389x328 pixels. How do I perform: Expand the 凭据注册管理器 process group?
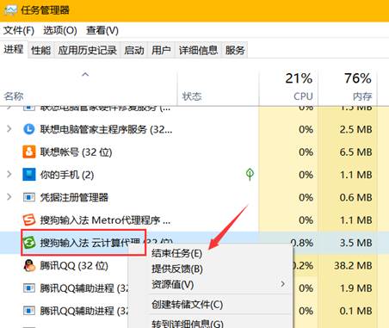coord(9,197)
